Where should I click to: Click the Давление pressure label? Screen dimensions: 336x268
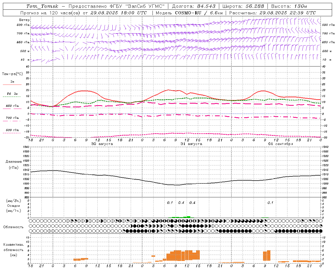(14, 162)
